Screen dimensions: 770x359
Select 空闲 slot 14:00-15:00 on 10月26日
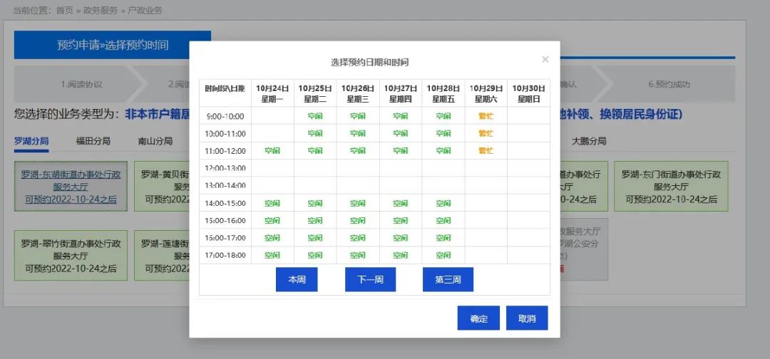pos(357,203)
